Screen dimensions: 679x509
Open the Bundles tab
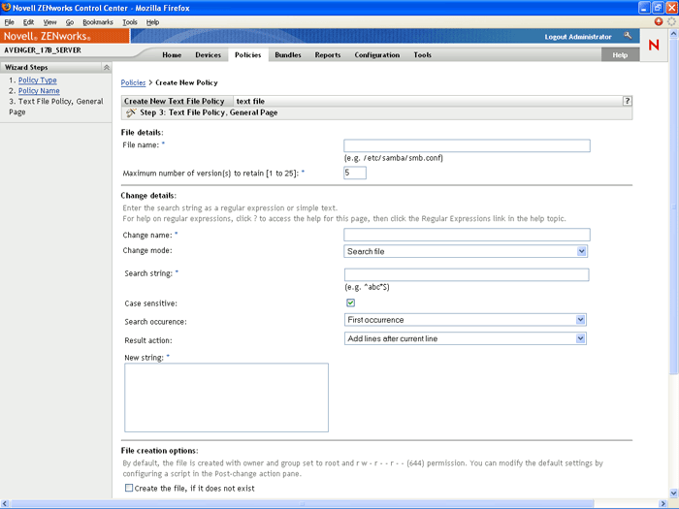pyautogui.click(x=288, y=55)
